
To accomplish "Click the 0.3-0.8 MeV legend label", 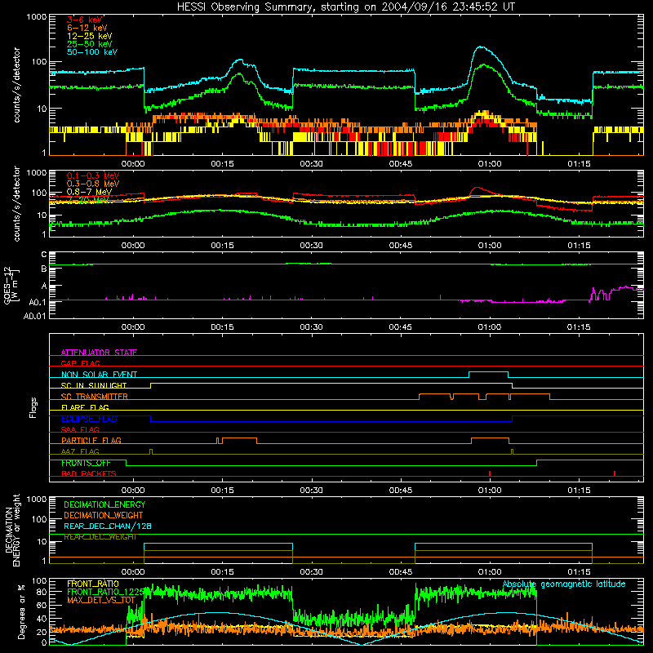I will click(x=92, y=184).
